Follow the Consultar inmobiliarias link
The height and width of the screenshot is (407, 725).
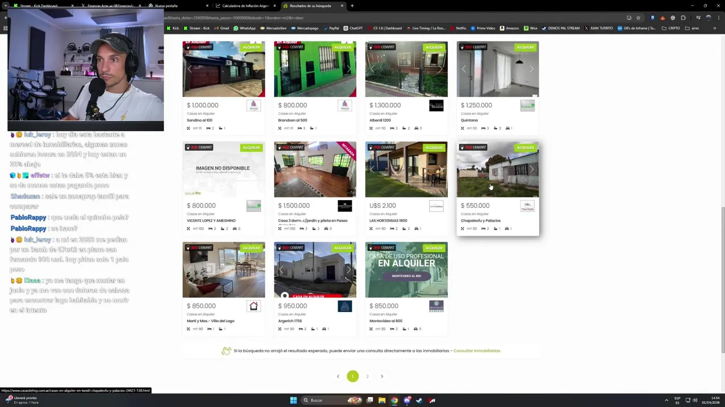point(476,351)
